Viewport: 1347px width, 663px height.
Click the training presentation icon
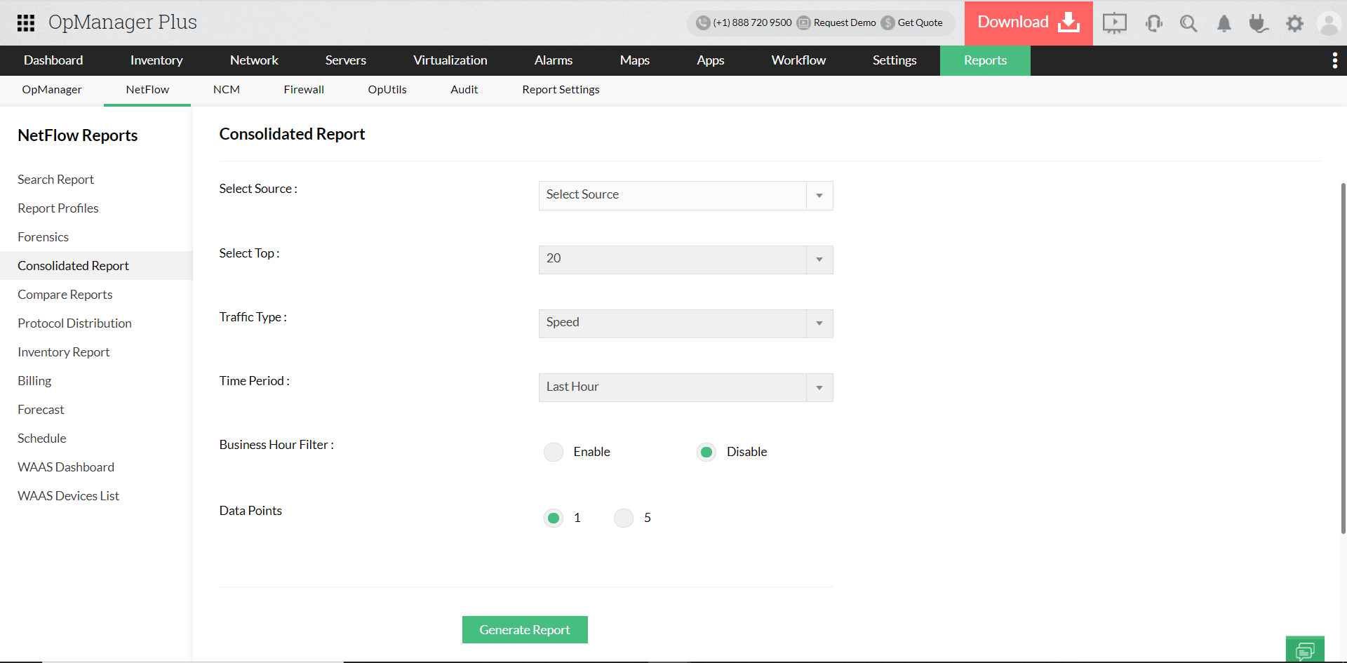point(1115,23)
